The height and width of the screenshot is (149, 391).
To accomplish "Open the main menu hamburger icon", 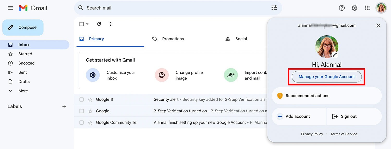I will pyautogui.click(x=10, y=8).
